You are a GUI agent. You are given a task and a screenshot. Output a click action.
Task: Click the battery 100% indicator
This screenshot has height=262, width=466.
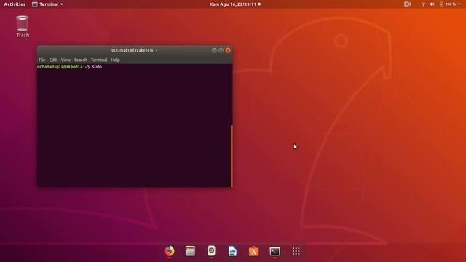(x=448, y=4)
